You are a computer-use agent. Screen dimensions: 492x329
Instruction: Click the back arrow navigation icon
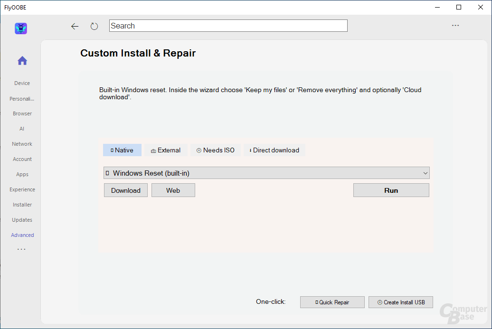[x=75, y=27]
